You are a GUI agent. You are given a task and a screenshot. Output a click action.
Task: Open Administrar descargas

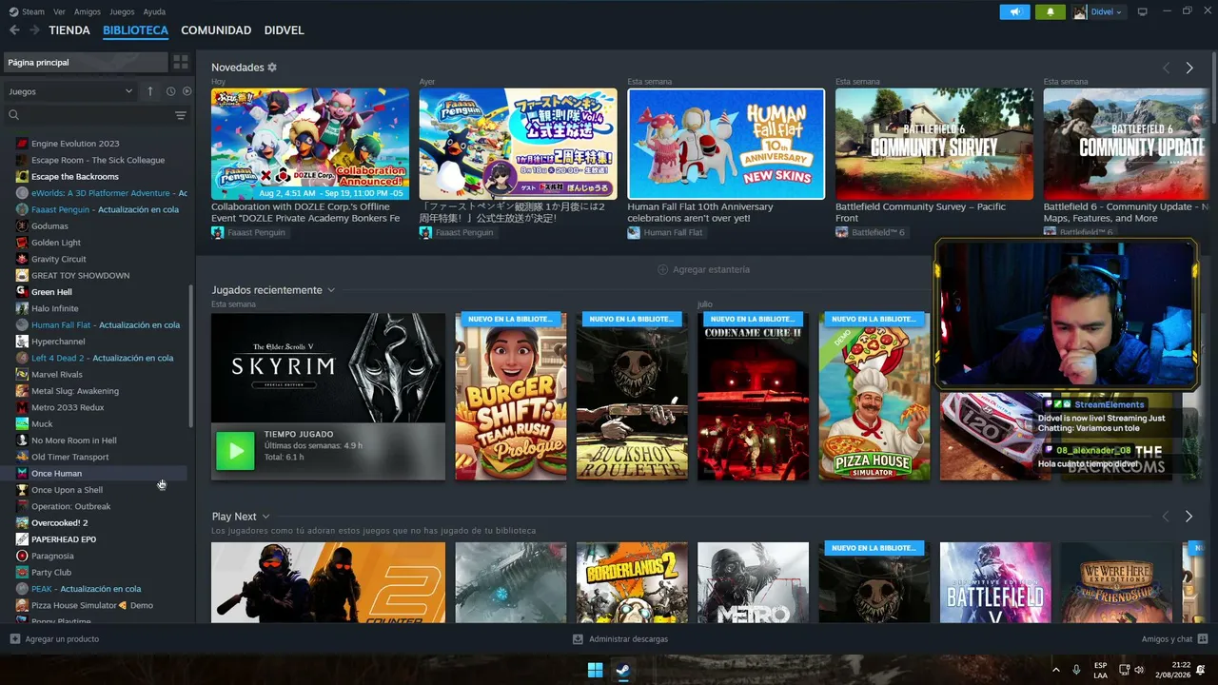[x=628, y=639]
